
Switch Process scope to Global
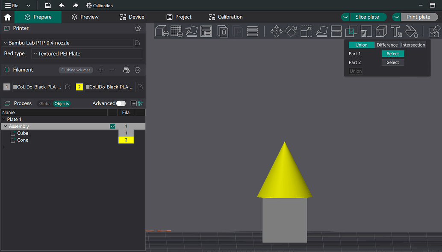45,104
